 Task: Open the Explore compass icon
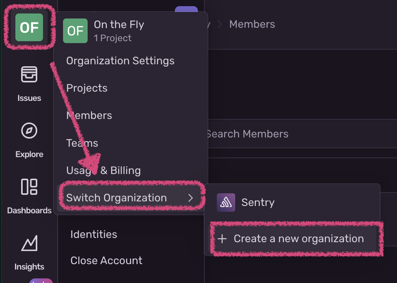(29, 131)
